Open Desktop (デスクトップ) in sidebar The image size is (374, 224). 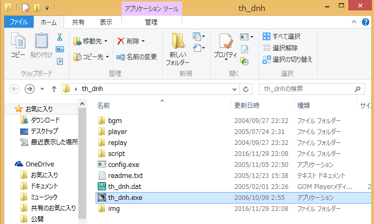[x=39, y=131]
